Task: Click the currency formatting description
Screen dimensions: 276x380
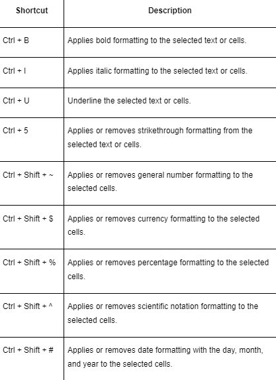Action: point(163,225)
